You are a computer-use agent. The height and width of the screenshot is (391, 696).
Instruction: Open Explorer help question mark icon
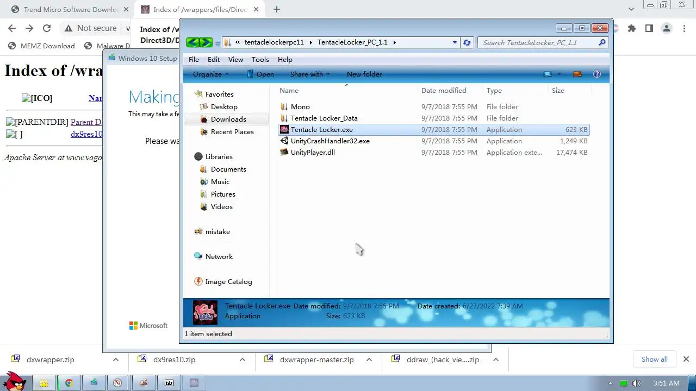tap(596, 74)
